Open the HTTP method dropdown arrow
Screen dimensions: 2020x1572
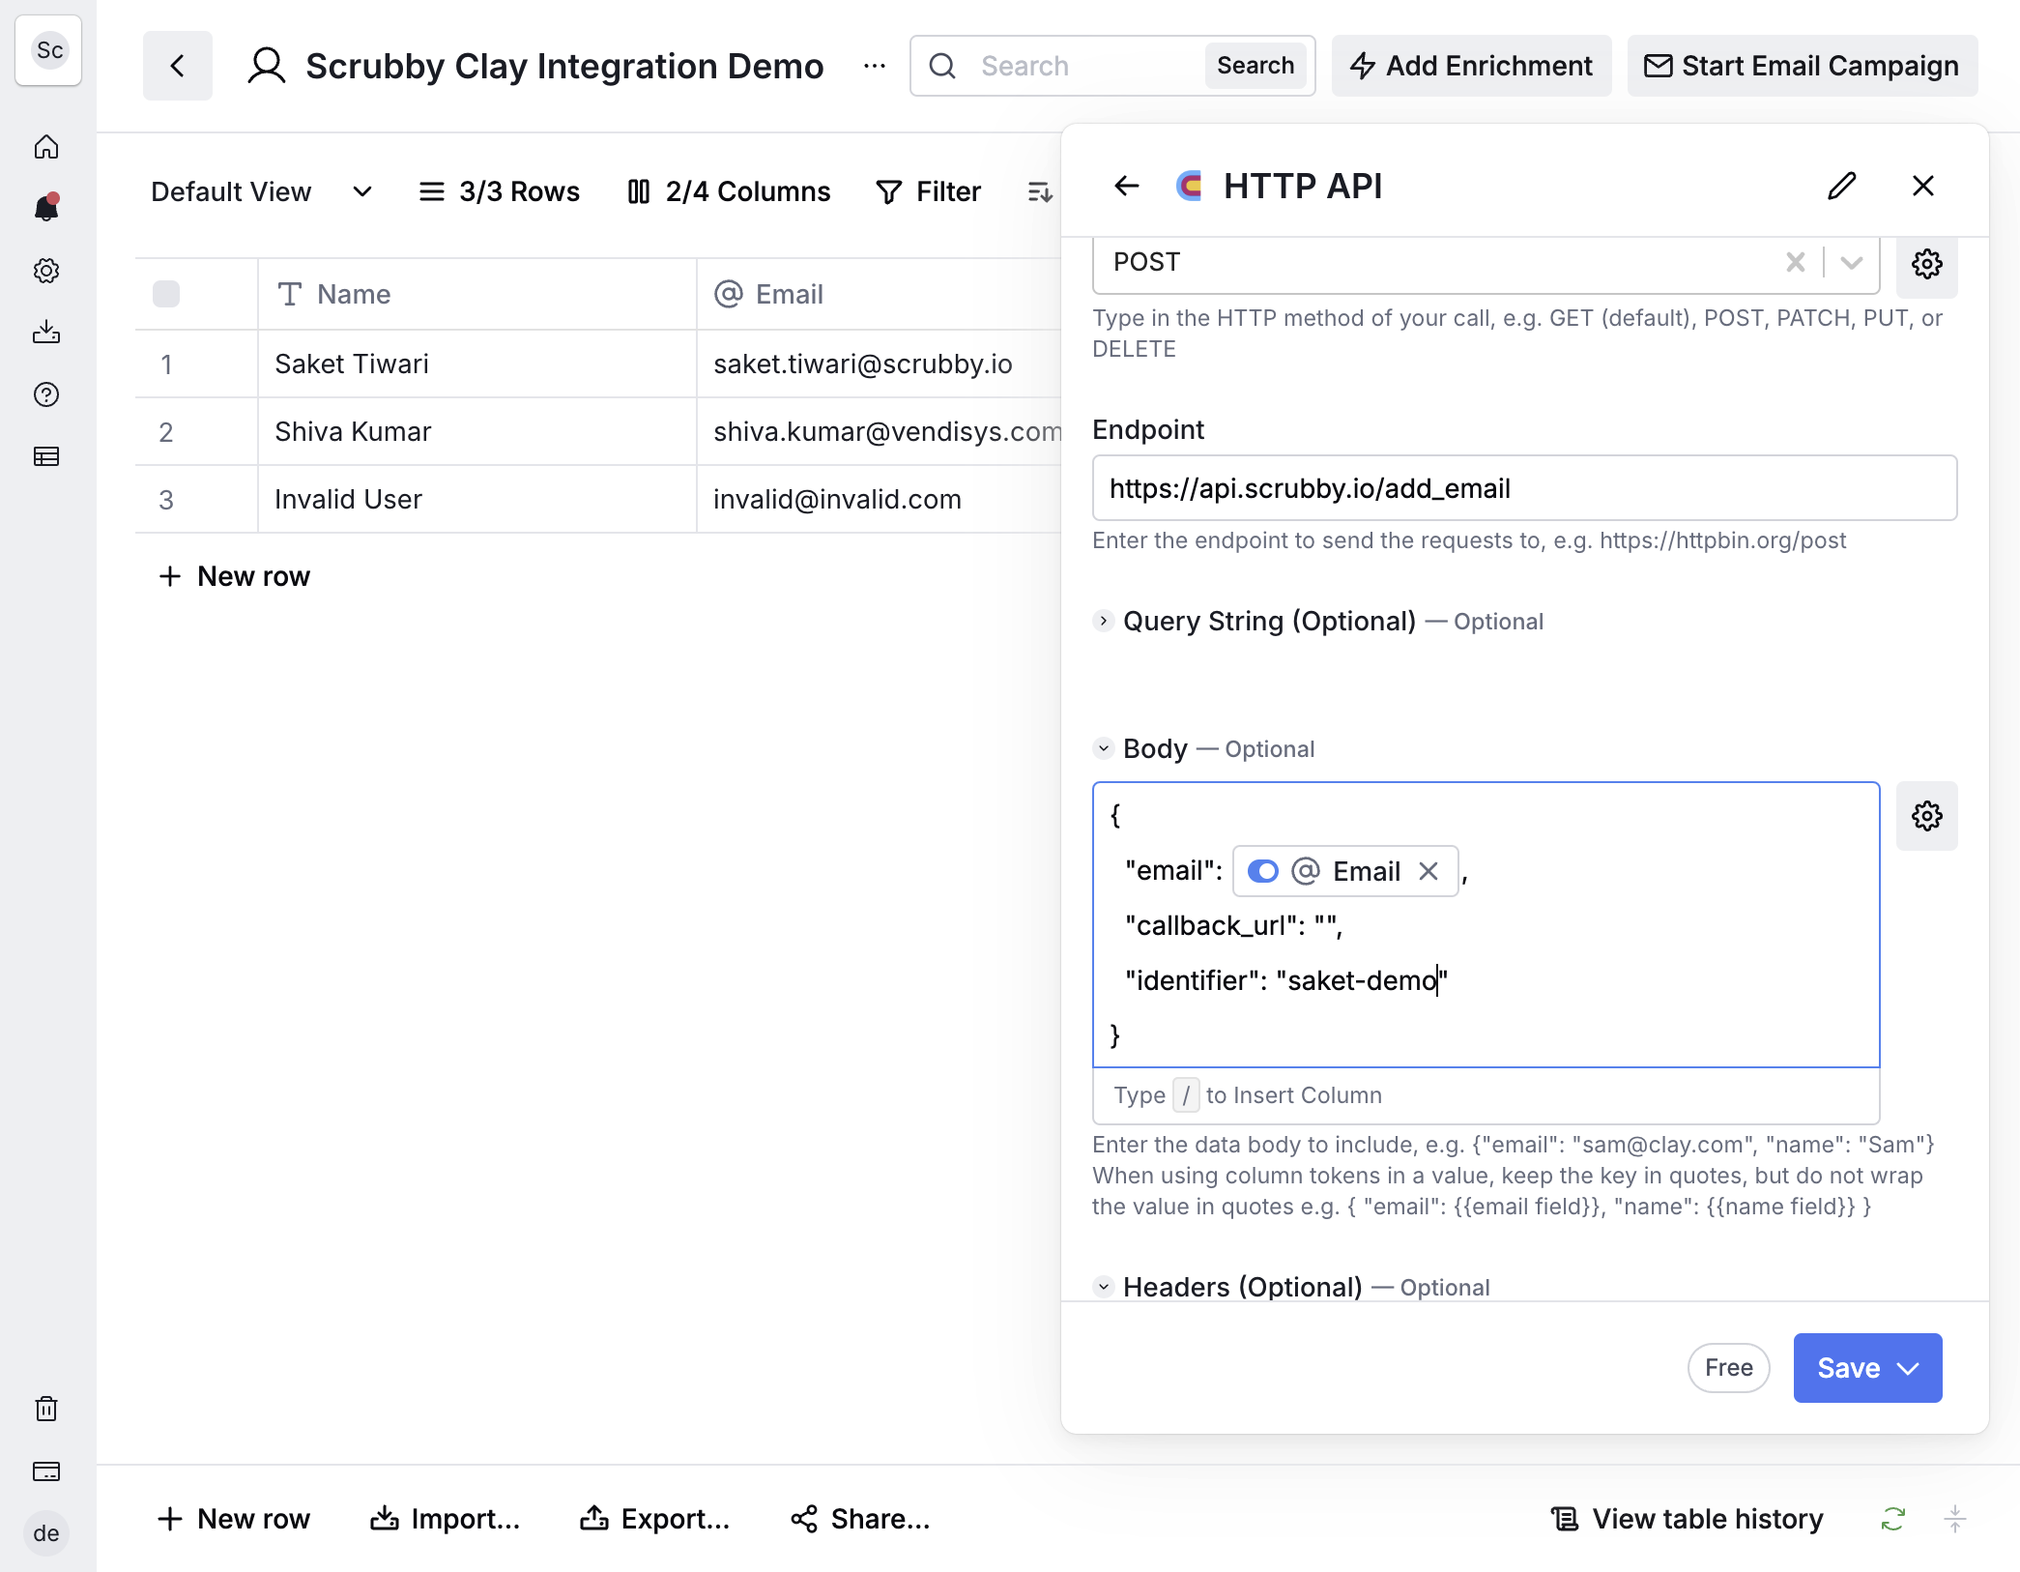tap(1852, 262)
